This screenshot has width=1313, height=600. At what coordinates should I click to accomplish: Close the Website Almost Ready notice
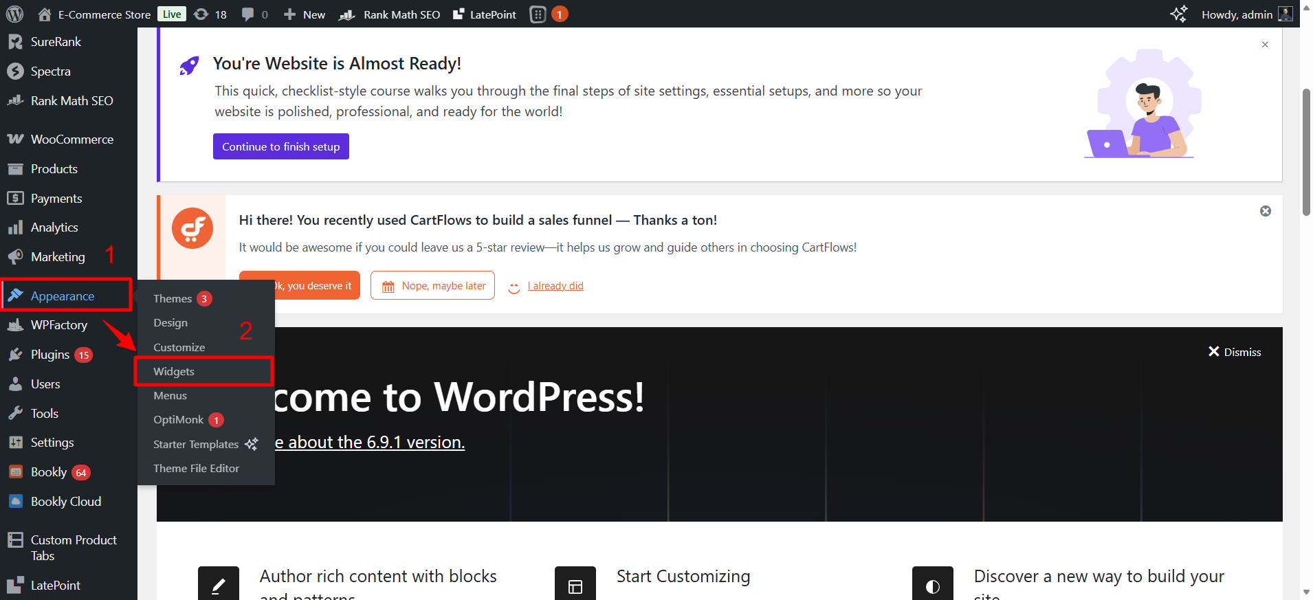click(1265, 45)
